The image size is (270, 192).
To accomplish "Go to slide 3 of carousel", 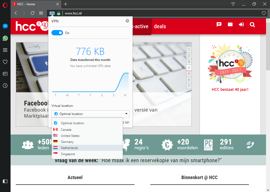I will pyautogui.click(x=189, y=62).
